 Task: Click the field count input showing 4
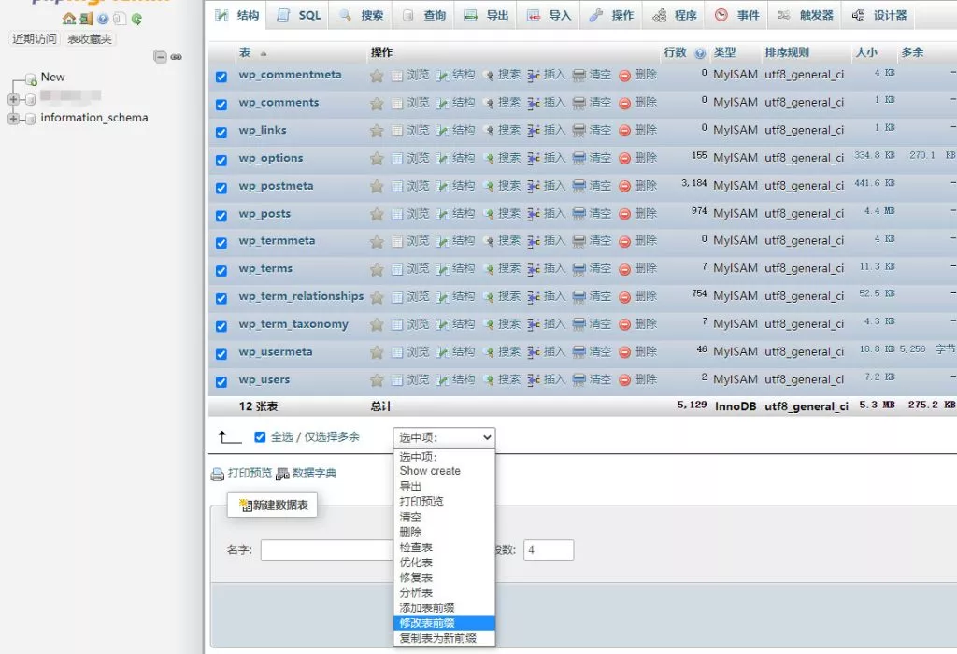pyautogui.click(x=548, y=549)
